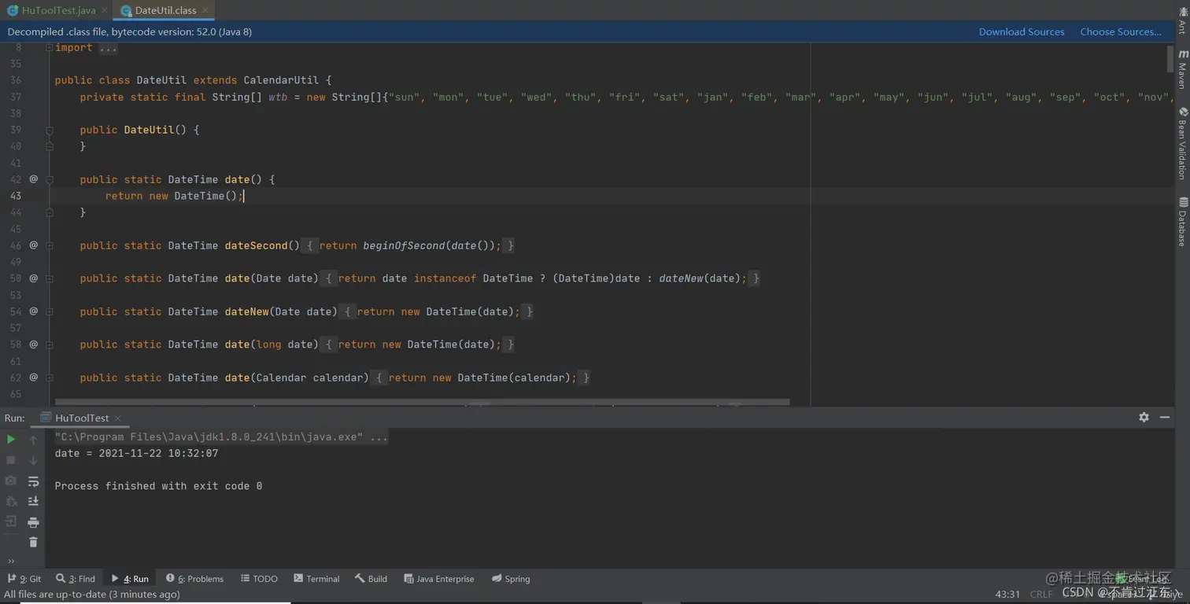1190x604 pixels.
Task: Open the 6: Problems tool window
Action: tap(194, 579)
